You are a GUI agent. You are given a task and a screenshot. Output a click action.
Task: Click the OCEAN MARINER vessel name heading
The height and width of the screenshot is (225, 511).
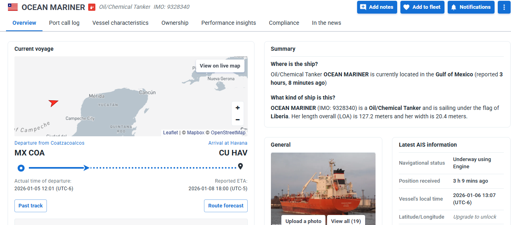coord(53,7)
